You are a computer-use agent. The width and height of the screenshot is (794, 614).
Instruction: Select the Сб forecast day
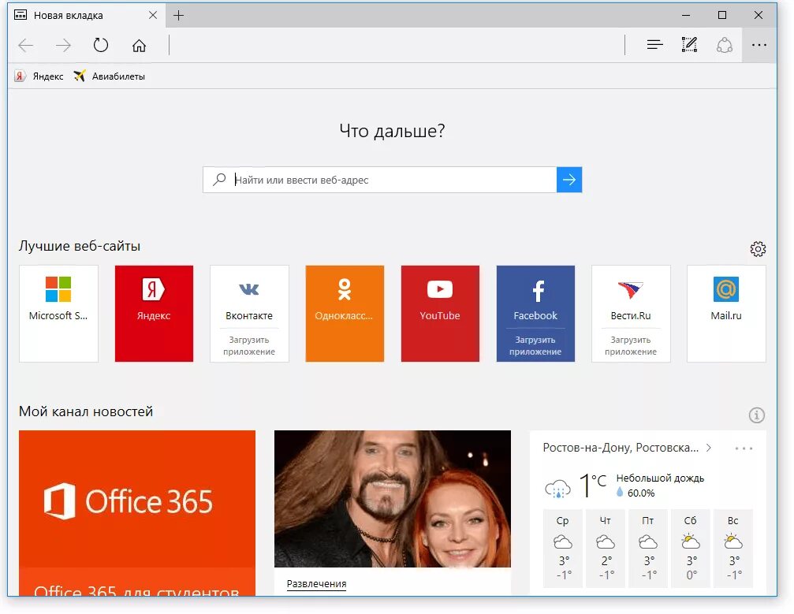690,549
